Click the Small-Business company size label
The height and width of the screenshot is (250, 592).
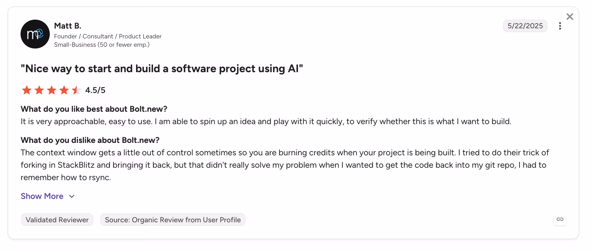click(102, 45)
